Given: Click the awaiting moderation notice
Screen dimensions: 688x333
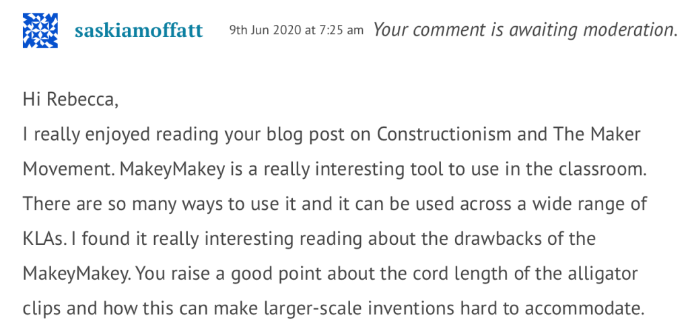Looking at the screenshot, I should 525,30.
